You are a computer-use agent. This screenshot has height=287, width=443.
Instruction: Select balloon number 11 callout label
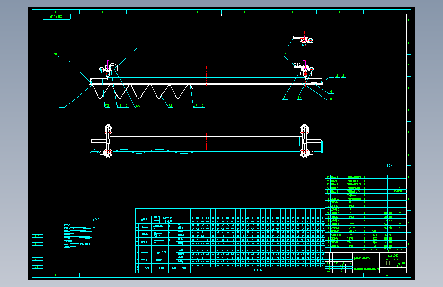[62, 106]
